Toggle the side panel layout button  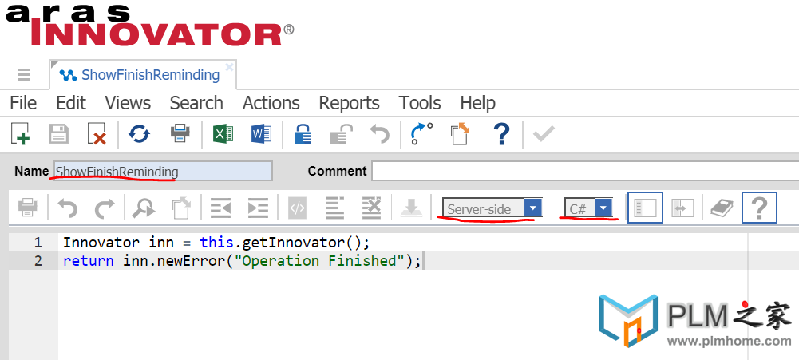tap(645, 208)
